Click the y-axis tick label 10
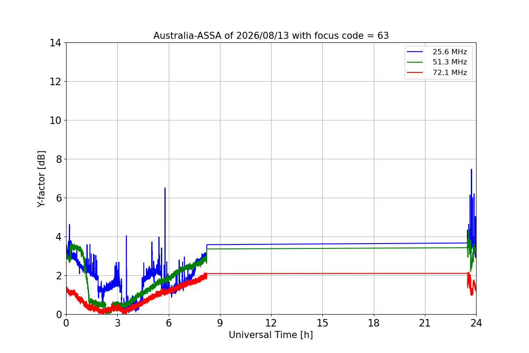This screenshot has width=529, height=353. 55,120
